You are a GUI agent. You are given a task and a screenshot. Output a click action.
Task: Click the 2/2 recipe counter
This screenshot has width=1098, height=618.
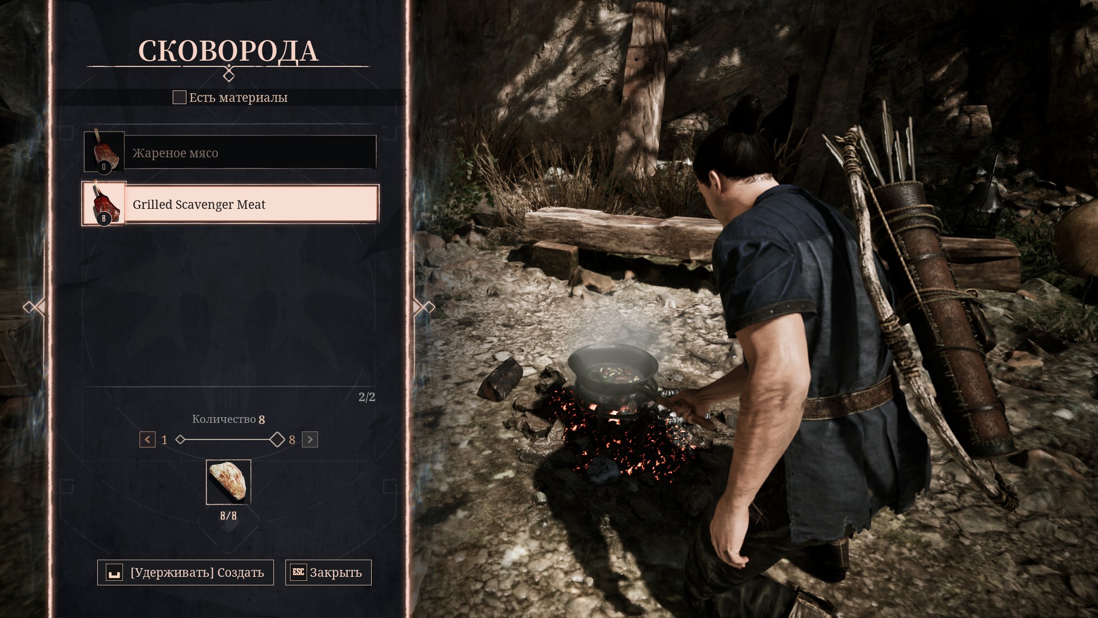[x=367, y=397]
